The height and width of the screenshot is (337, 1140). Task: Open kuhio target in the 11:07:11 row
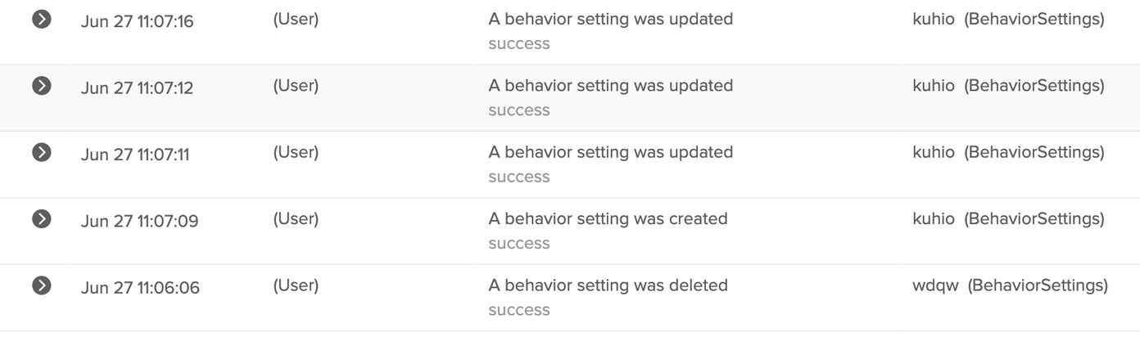tap(933, 152)
